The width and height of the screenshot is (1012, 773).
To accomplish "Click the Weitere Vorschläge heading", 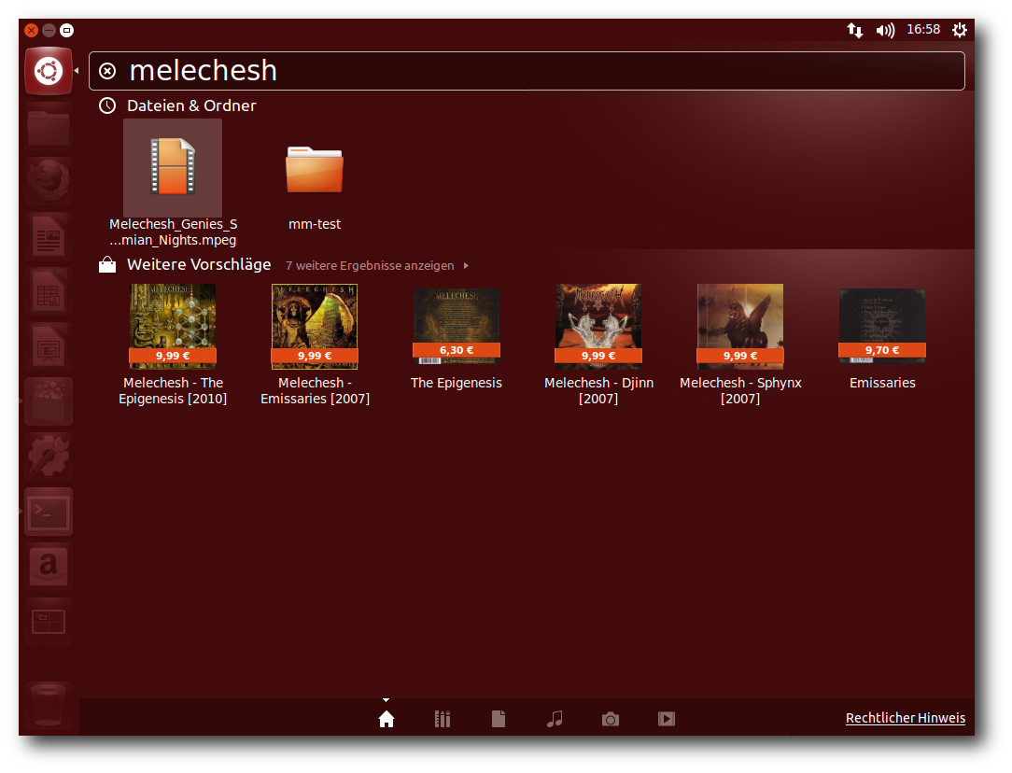I will 199,264.
